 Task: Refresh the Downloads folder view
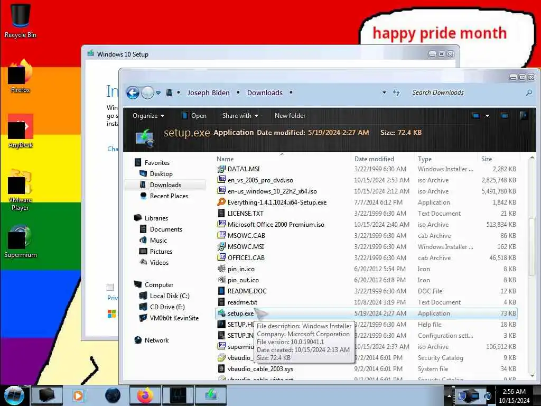396,93
